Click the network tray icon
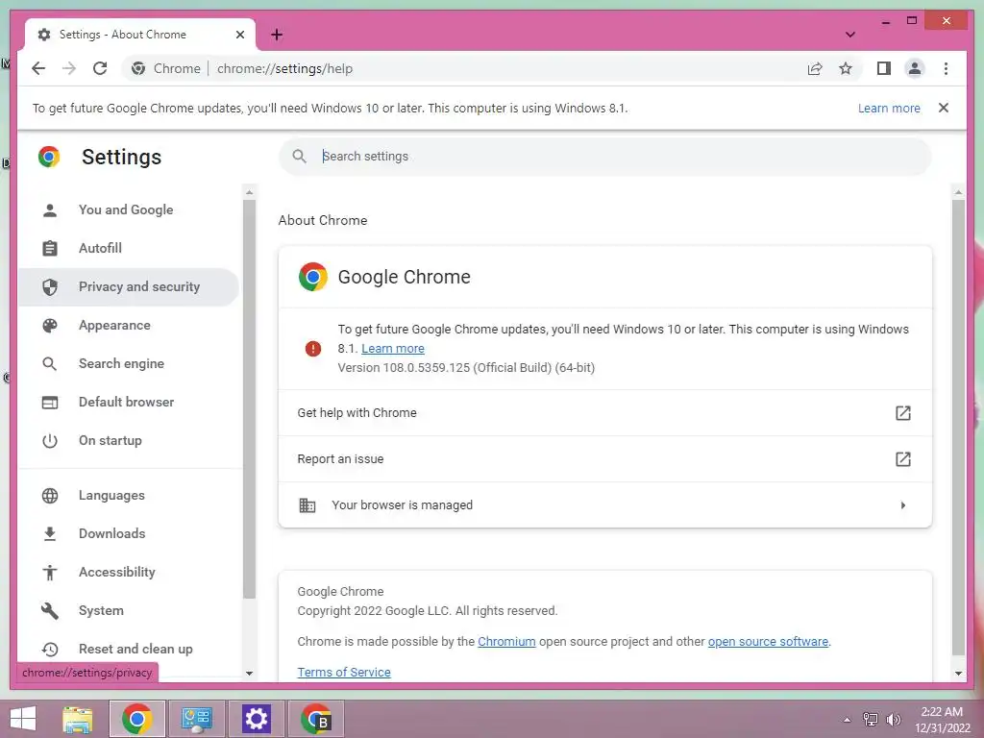Image resolution: width=984 pixels, height=738 pixels. pos(871,720)
